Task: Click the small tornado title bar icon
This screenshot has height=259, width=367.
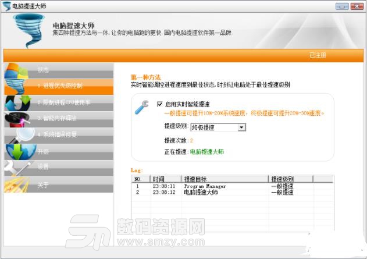Action: coord(6,6)
